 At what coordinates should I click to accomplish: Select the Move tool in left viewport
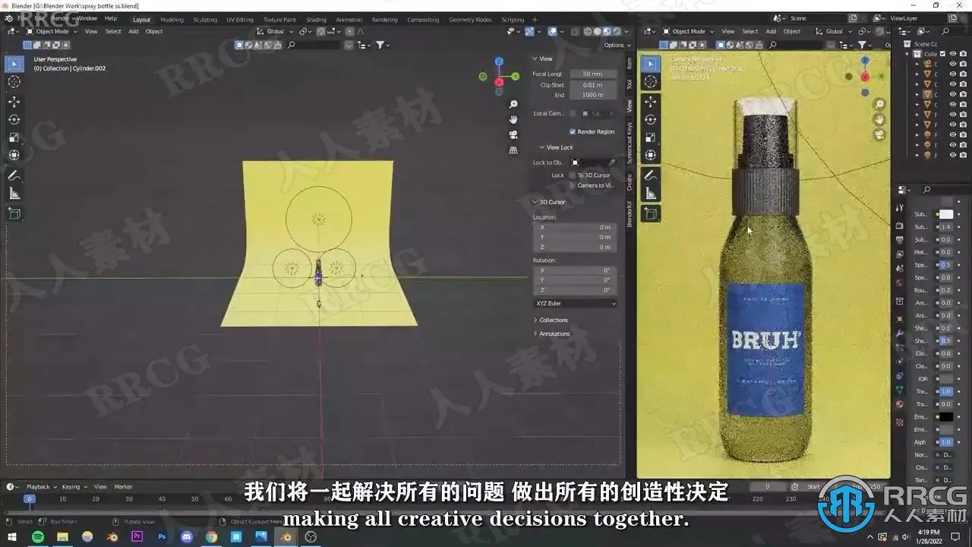(x=14, y=101)
